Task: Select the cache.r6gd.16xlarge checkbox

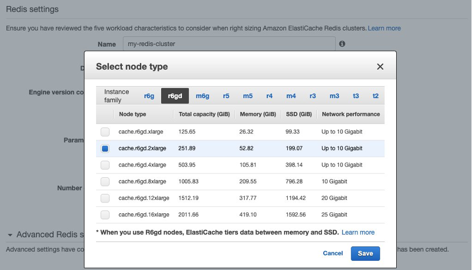Action: [105, 214]
